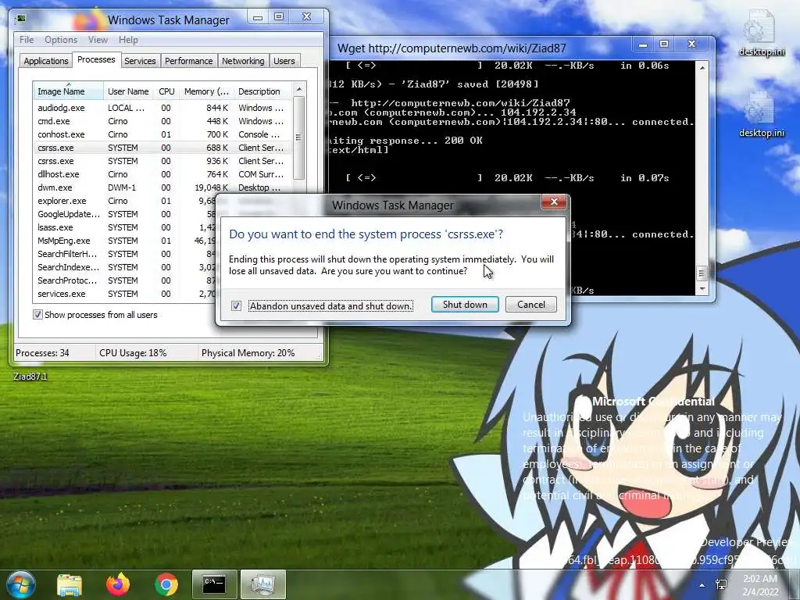Open the View menu in Task Manager
The width and height of the screenshot is (800, 600).
98,40
